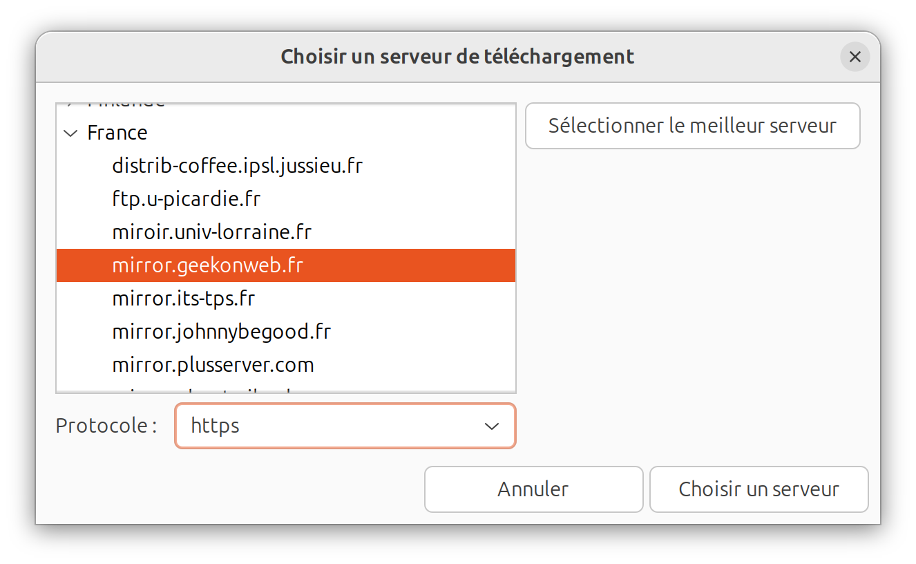The height and width of the screenshot is (564, 916).
Task: Open the Protocole combo box showing https
Action: click(x=332, y=426)
